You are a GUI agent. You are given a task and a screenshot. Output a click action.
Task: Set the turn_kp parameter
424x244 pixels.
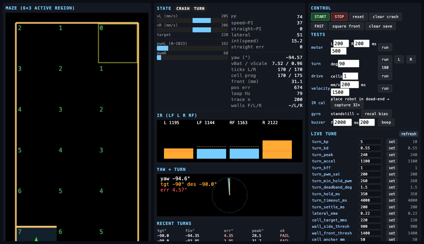coord(392,142)
